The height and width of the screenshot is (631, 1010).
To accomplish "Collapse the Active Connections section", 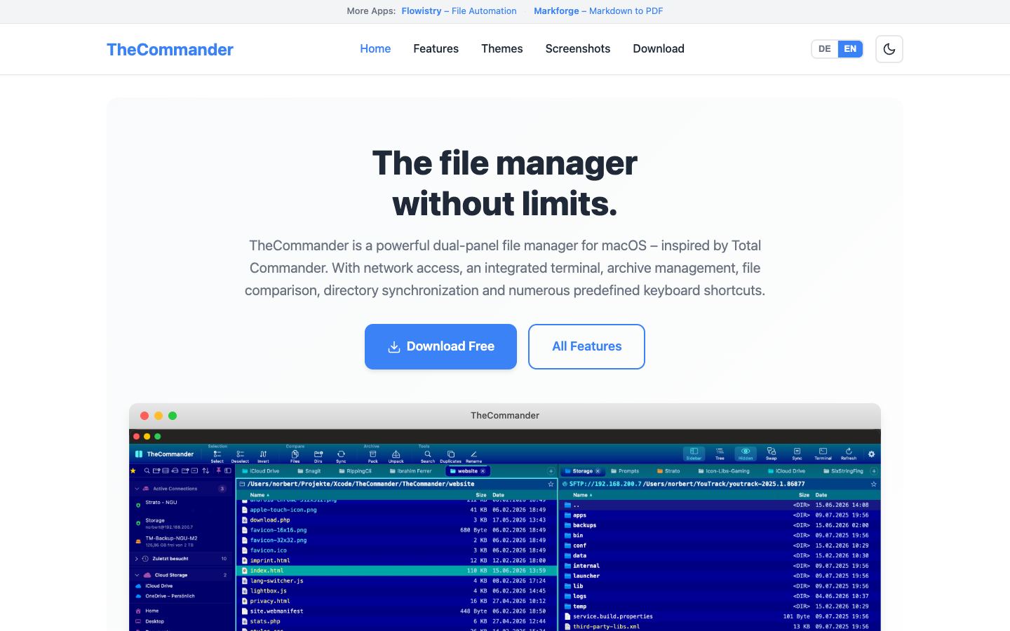I will pyautogui.click(x=137, y=489).
